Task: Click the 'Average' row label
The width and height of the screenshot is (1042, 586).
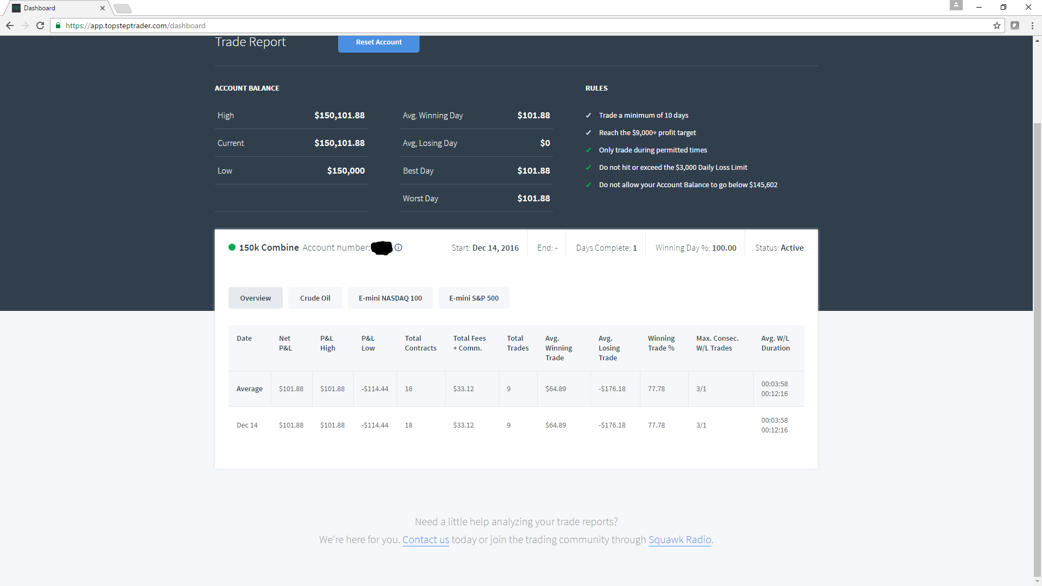Action: click(250, 389)
